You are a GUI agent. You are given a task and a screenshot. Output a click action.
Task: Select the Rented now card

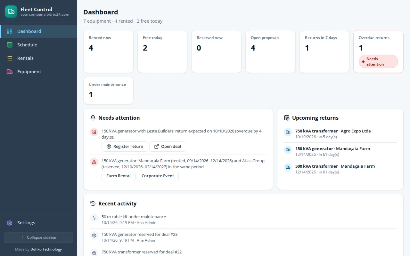point(108,52)
